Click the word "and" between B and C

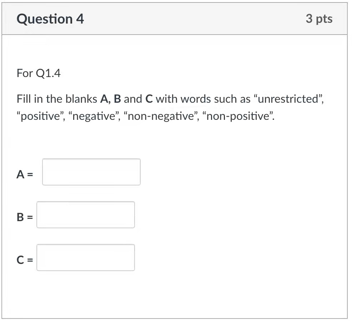click(x=133, y=99)
